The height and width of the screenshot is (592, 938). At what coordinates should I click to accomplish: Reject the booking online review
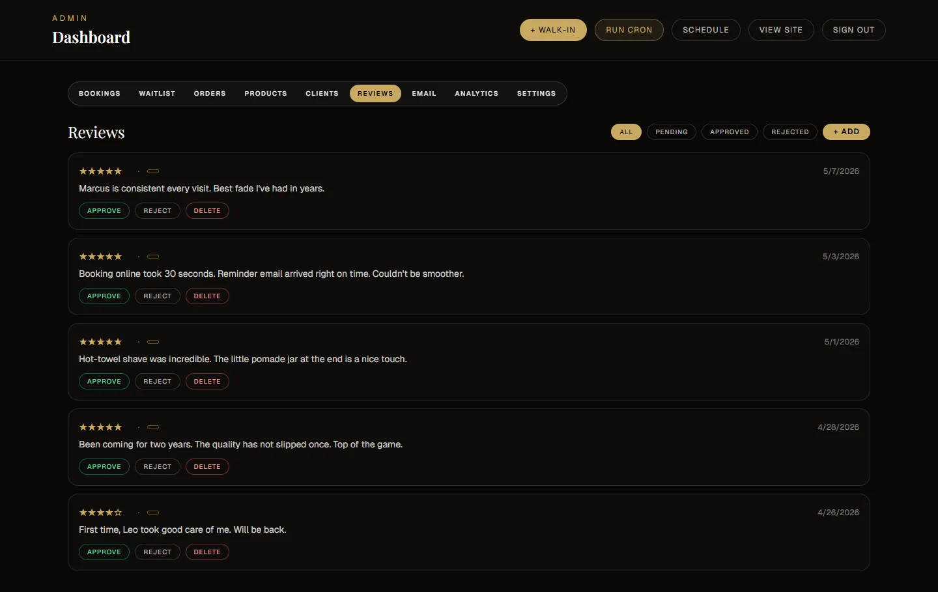pyautogui.click(x=158, y=296)
